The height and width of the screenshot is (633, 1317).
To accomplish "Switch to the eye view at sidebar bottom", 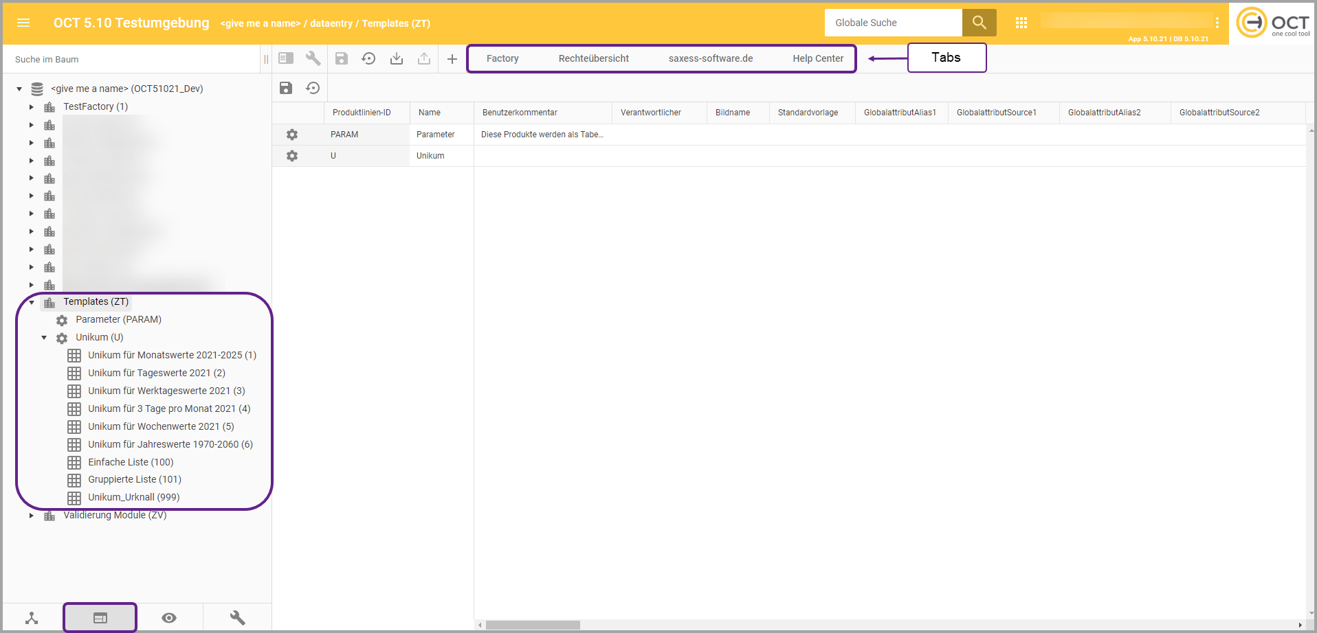I will click(x=169, y=618).
